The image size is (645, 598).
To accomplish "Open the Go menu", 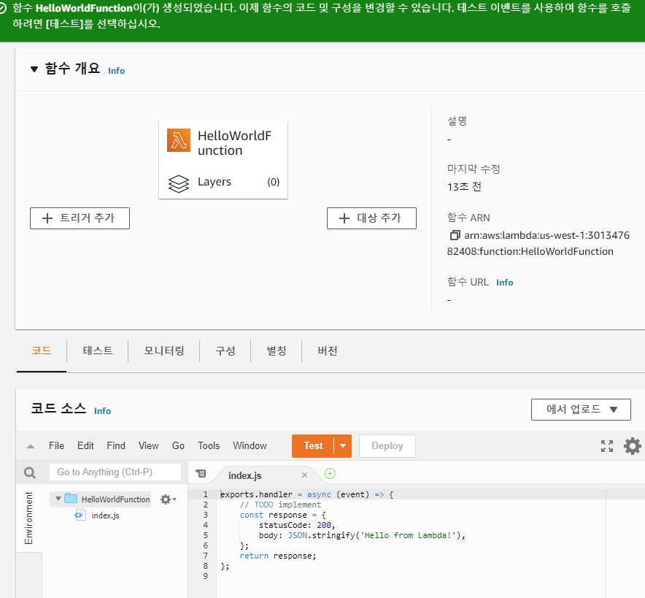I will click(178, 445).
